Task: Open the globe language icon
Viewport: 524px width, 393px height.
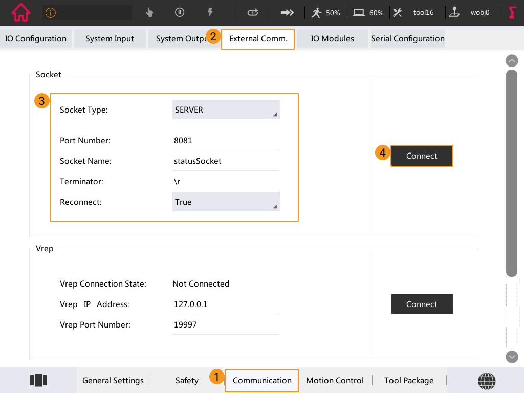Action: coord(487,380)
